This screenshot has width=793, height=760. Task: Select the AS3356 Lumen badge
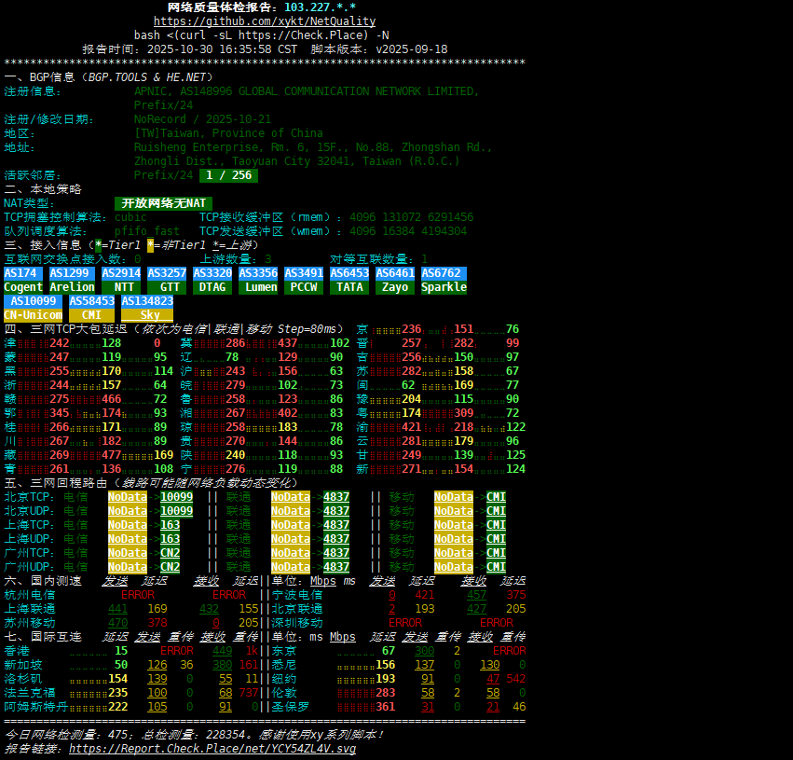258,280
